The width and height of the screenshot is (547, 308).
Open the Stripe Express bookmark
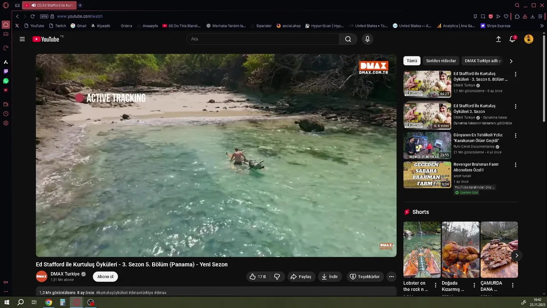(495, 26)
